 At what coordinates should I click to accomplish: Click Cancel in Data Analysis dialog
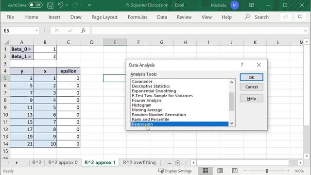pos(252,87)
